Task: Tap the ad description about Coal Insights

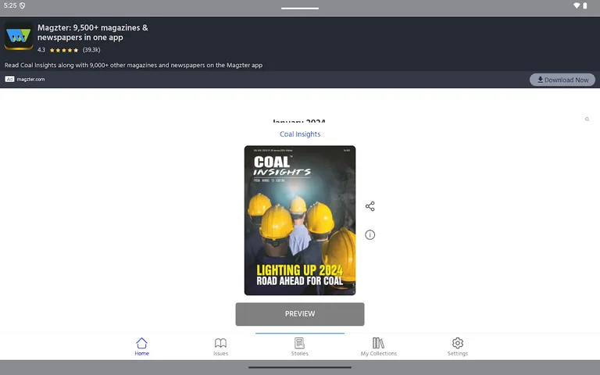Action: (133, 65)
